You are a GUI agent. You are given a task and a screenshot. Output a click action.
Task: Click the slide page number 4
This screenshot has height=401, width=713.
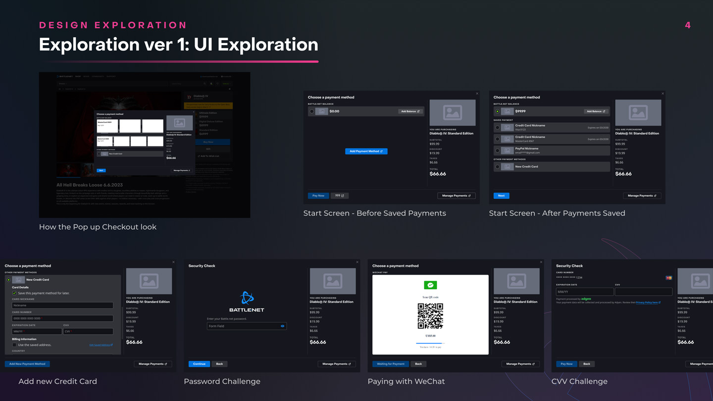688,25
